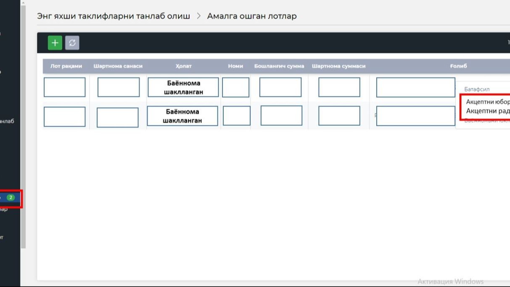Open 'Батафсил' details menu entry
Screen dimensions: 510x287
coord(477,89)
